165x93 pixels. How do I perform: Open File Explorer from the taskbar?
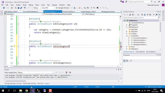pyautogui.click(x=21, y=91)
